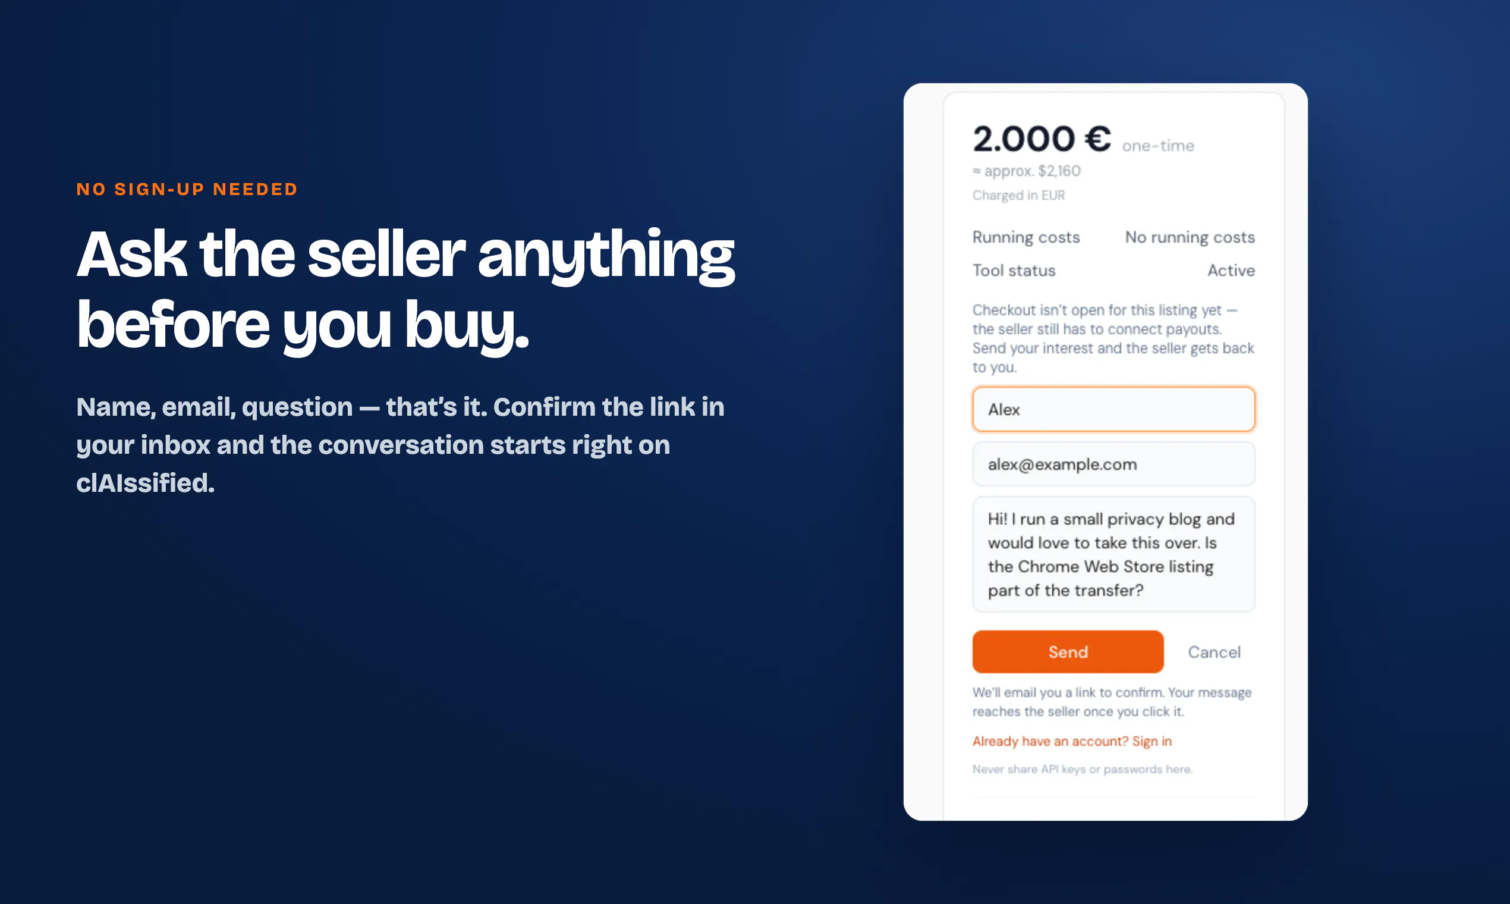Click the Charged in EUR note

tap(1018, 196)
